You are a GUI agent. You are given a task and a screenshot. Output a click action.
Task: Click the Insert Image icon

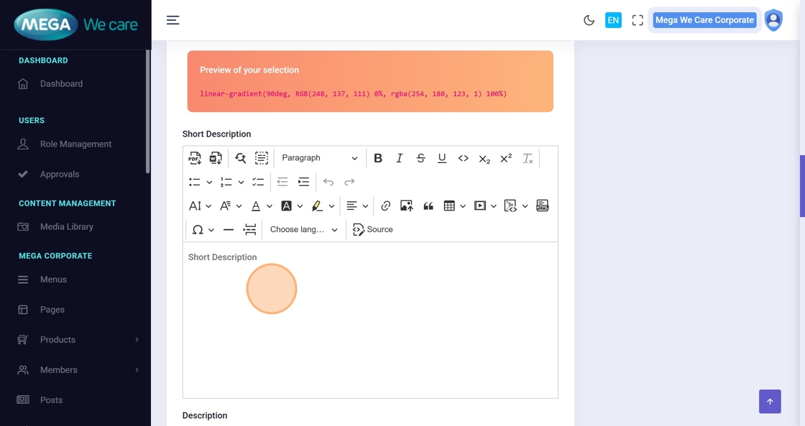[407, 206]
